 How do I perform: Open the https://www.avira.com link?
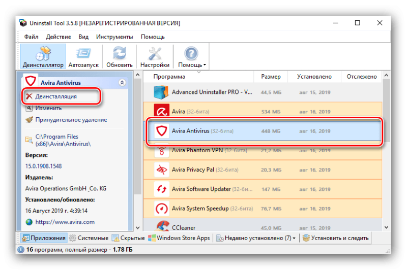coord(65,222)
